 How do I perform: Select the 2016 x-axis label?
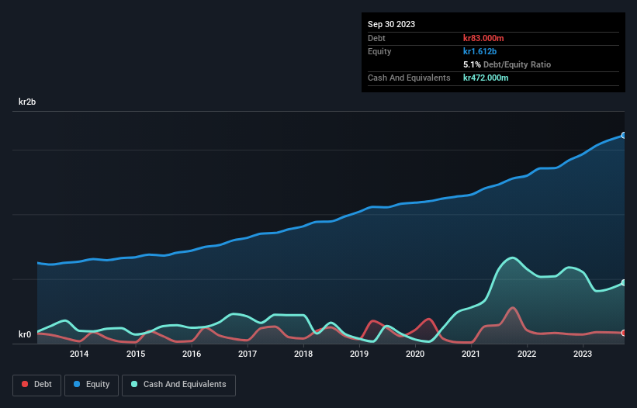(x=191, y=354)
